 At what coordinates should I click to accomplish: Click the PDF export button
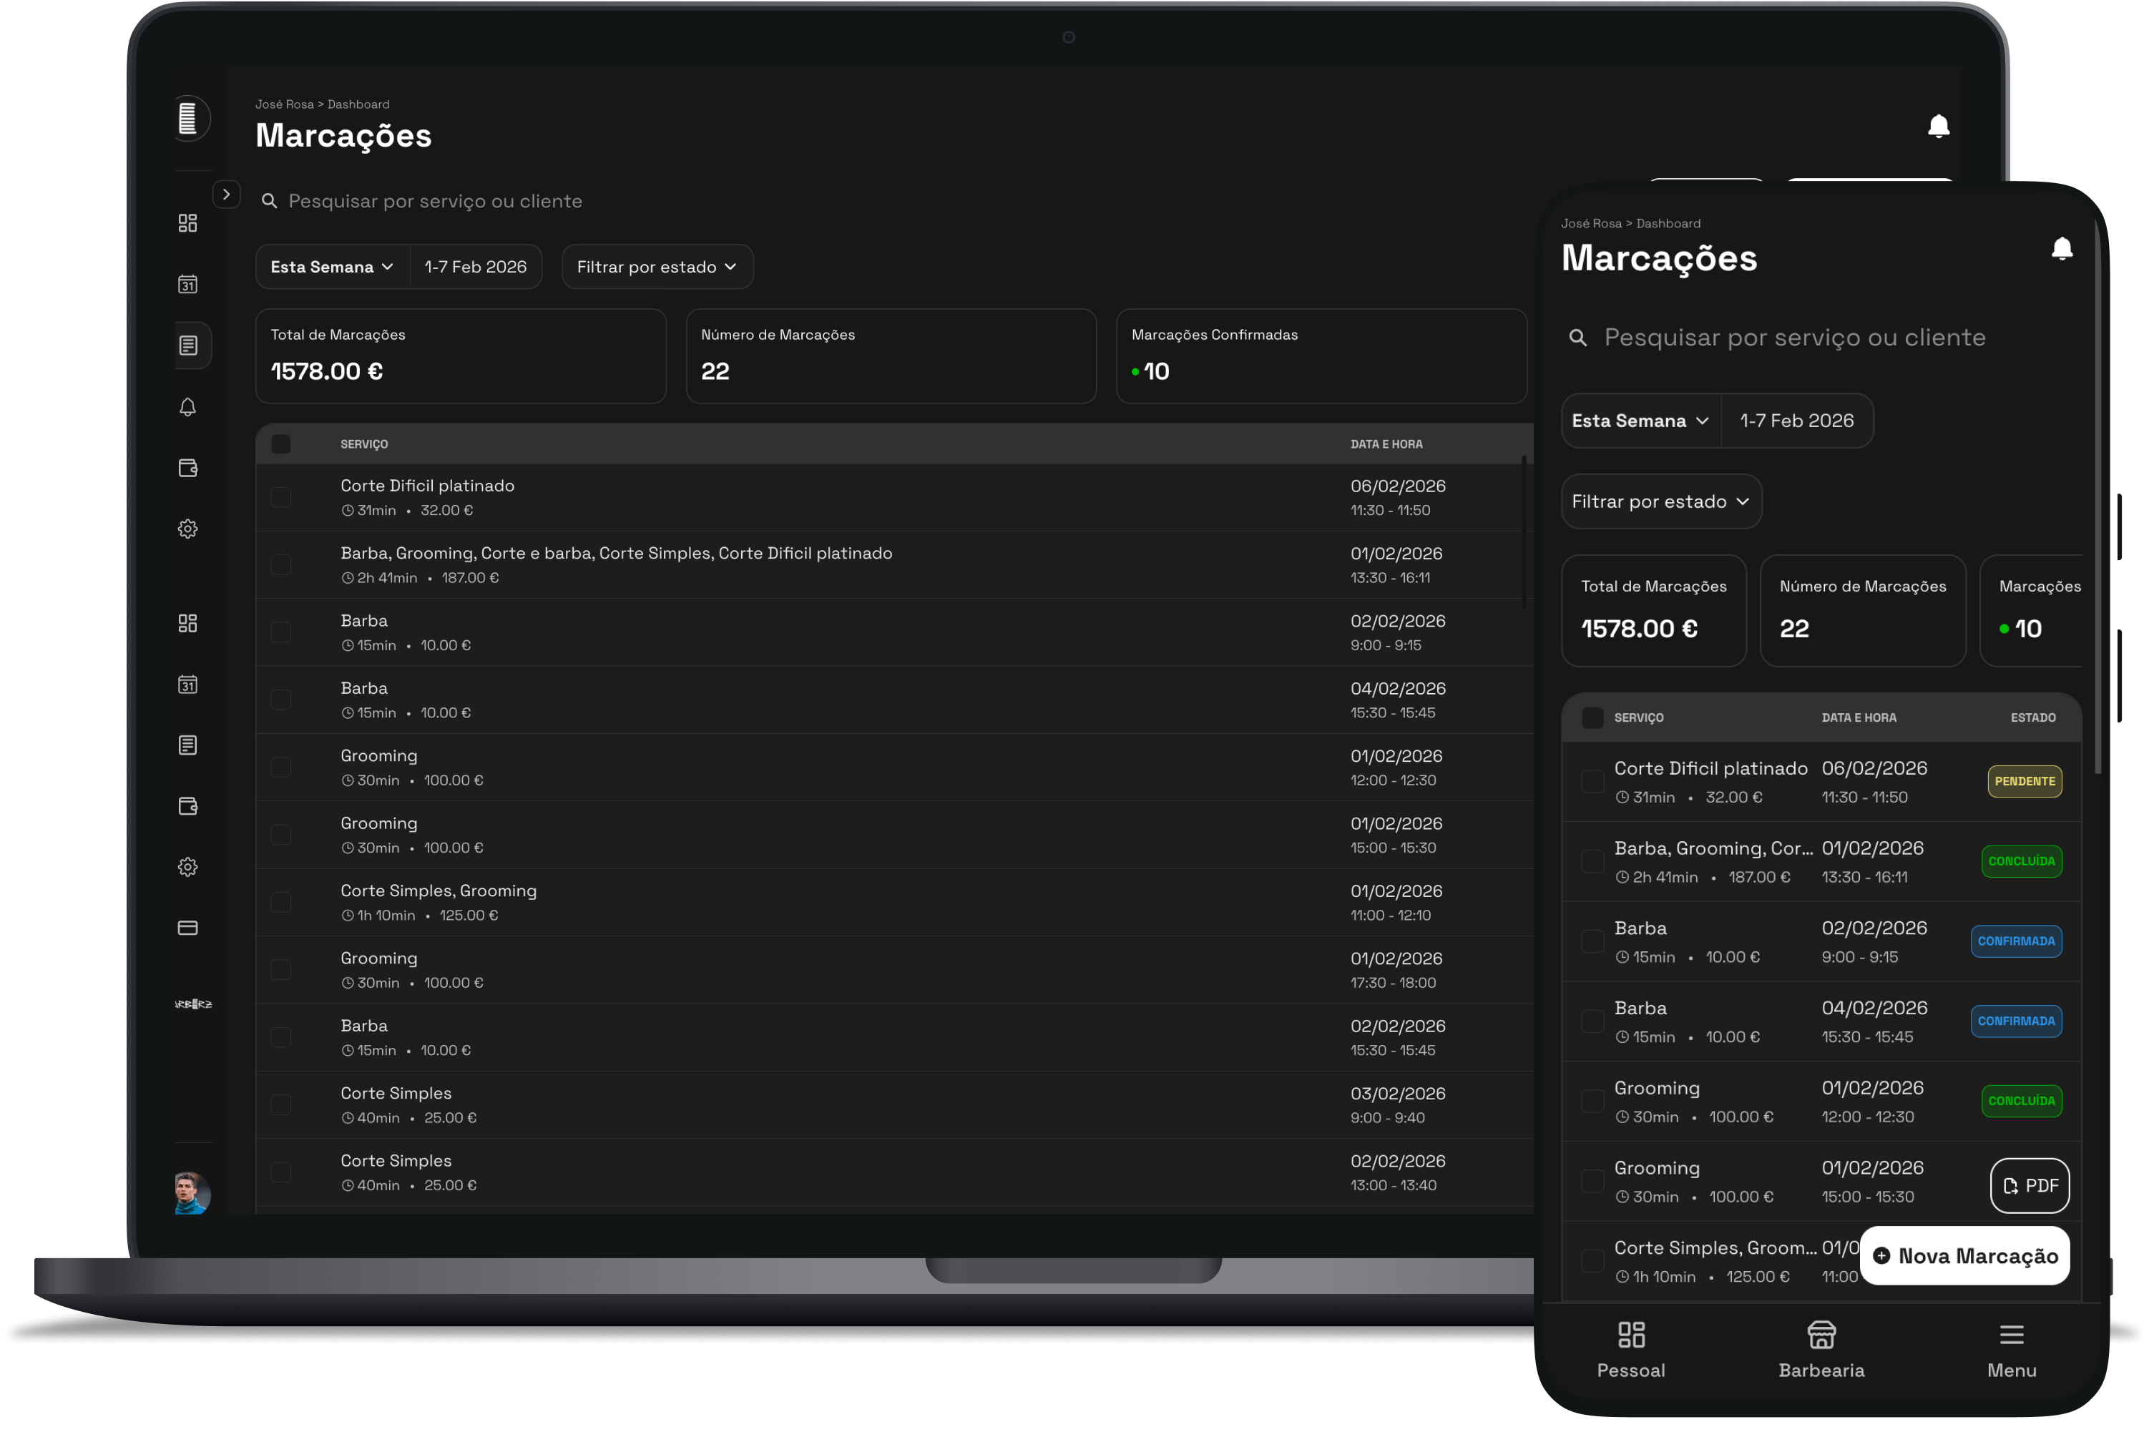2030,1185
